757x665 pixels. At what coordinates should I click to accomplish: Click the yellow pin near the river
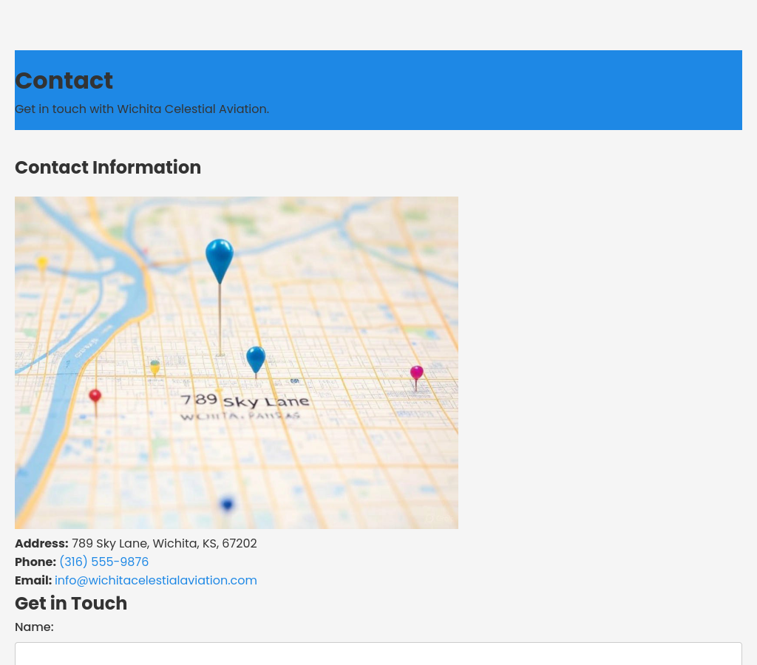tap(43, 263)
